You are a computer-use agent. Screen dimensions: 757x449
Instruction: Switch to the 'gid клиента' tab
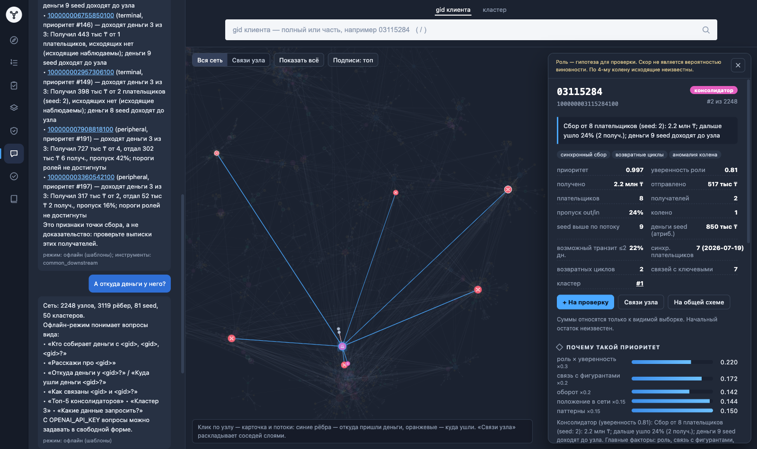(453, 10)
